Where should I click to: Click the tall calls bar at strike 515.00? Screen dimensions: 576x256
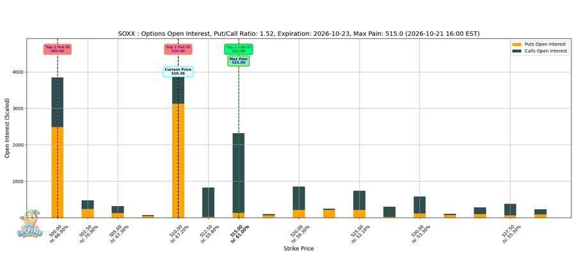[x=239, y=173]
